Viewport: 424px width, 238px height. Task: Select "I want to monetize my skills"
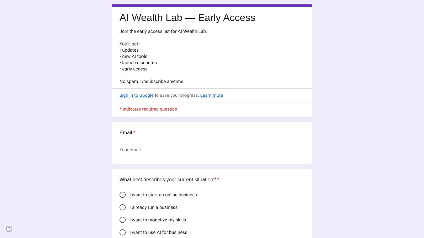[x=123, y=220]
